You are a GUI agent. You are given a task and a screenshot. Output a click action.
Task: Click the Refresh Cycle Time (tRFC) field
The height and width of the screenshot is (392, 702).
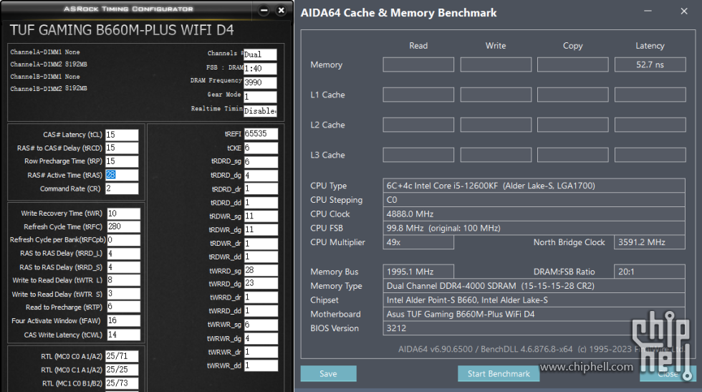(123, 226)
